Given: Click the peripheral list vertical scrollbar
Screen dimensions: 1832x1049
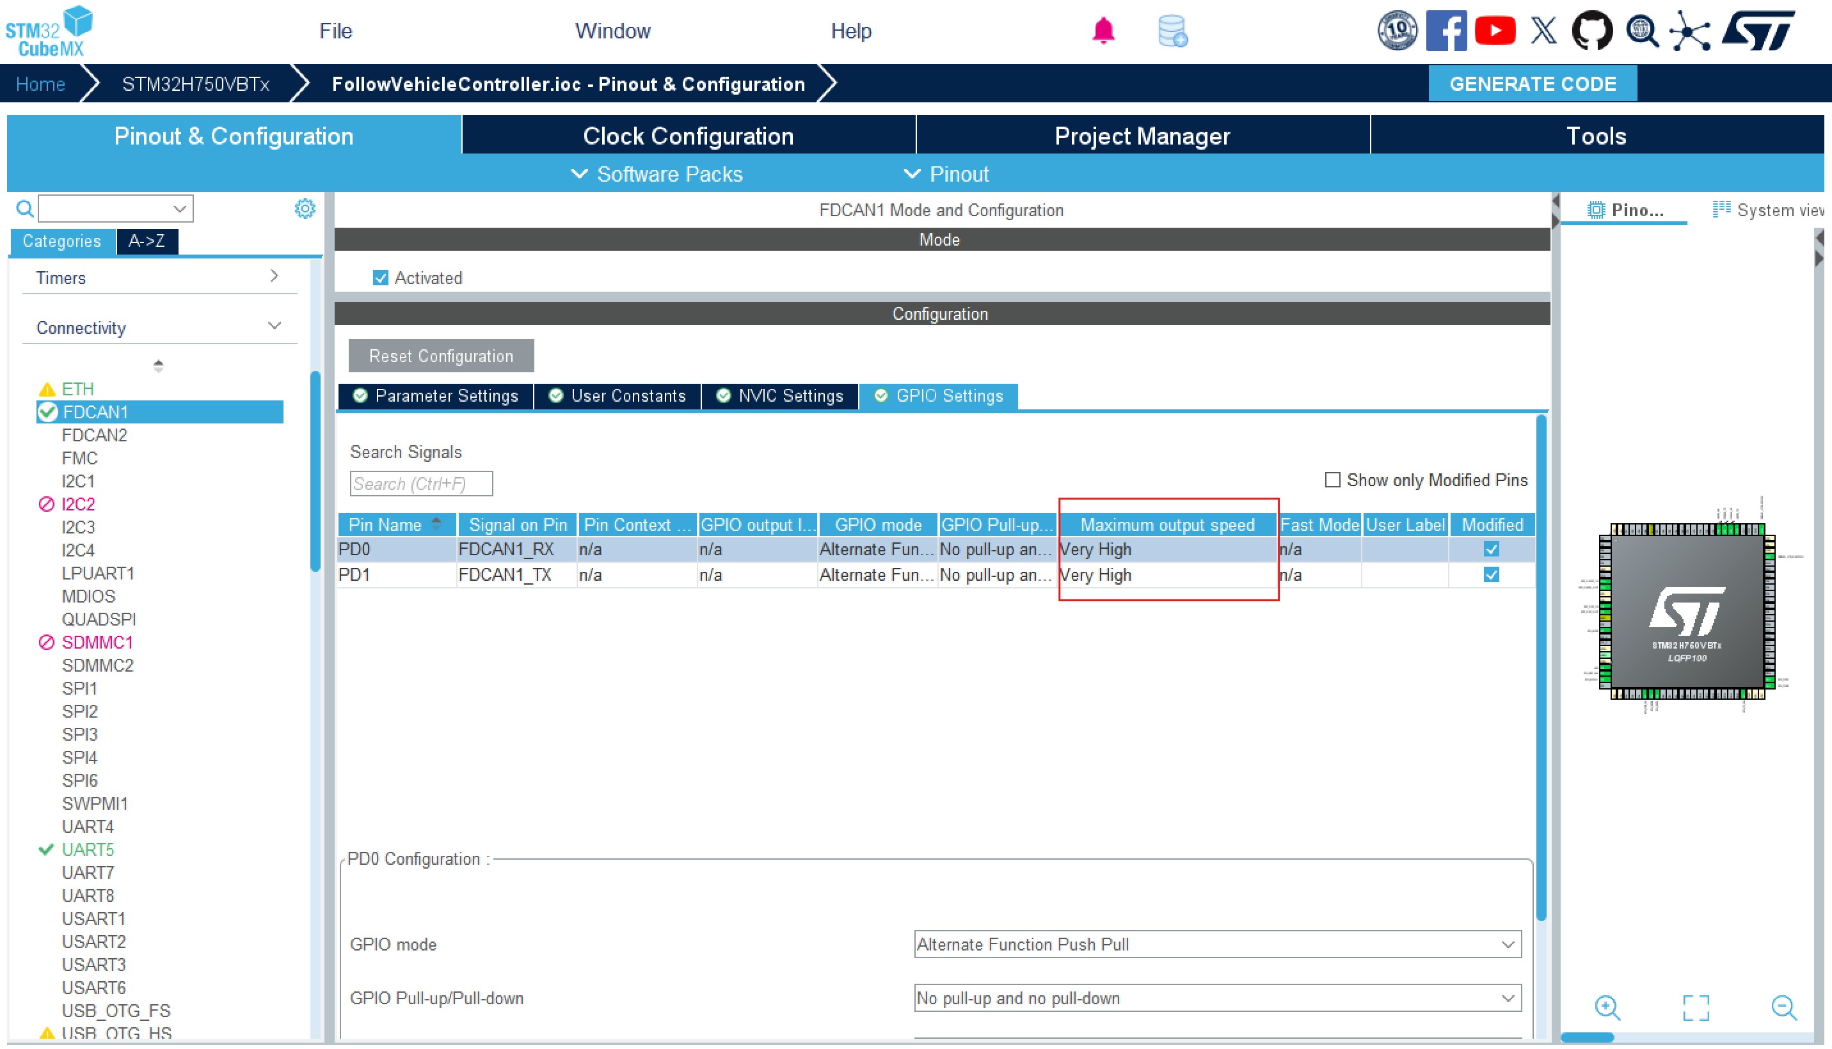Looking at the screenshot, I should click(315, 471).
